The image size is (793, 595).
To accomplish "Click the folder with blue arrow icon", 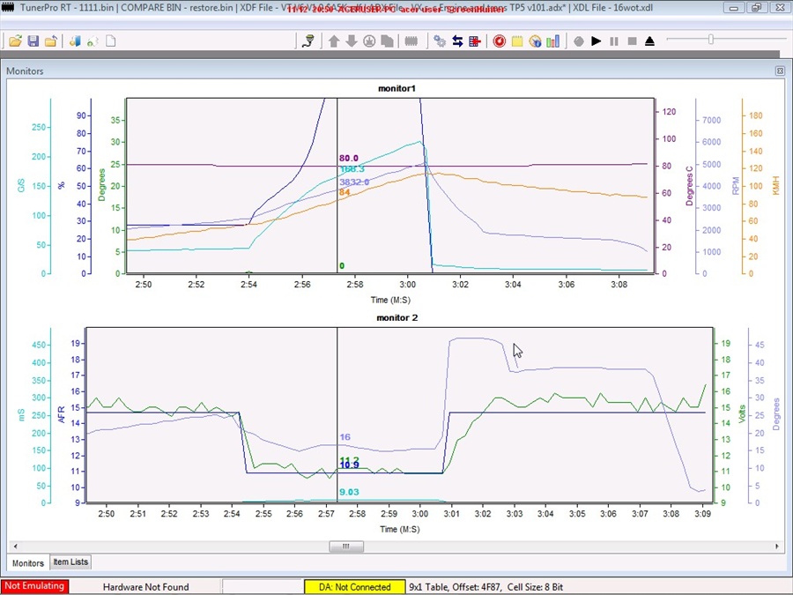I will coord(50,41).
